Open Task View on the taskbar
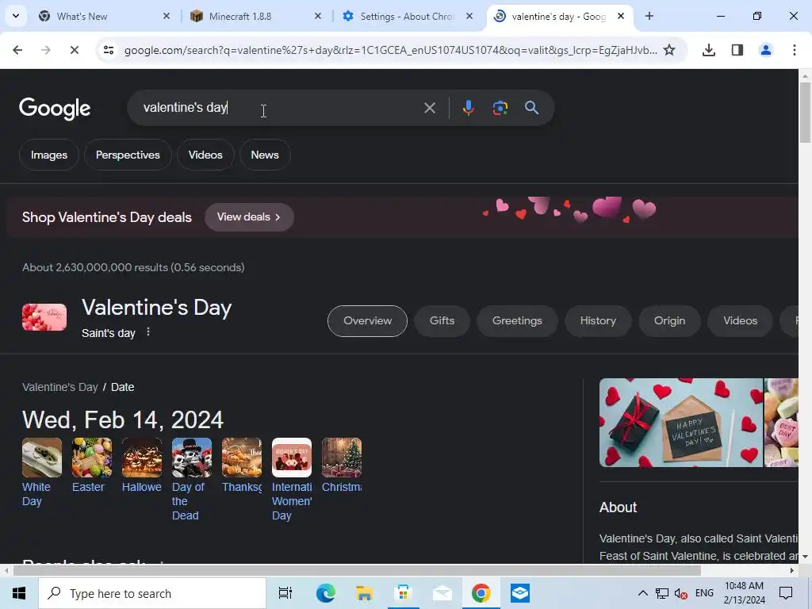 point(285,593)
